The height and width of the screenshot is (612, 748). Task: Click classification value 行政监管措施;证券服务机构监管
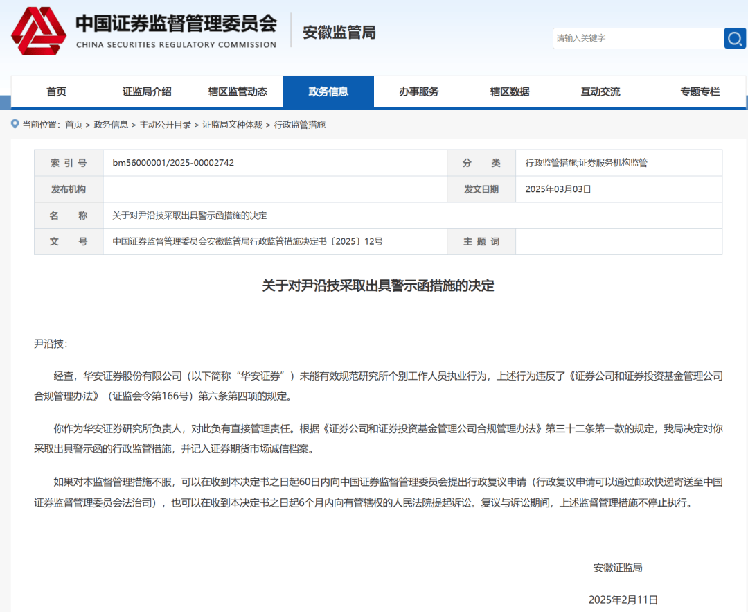pos(587,163)
